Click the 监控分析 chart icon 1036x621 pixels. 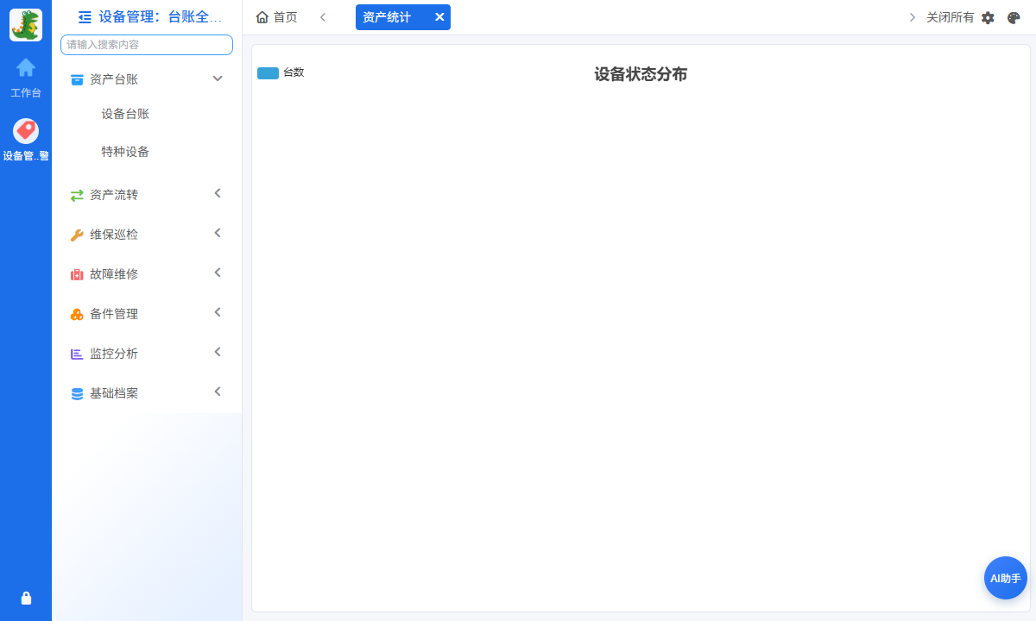pos(77,354)
